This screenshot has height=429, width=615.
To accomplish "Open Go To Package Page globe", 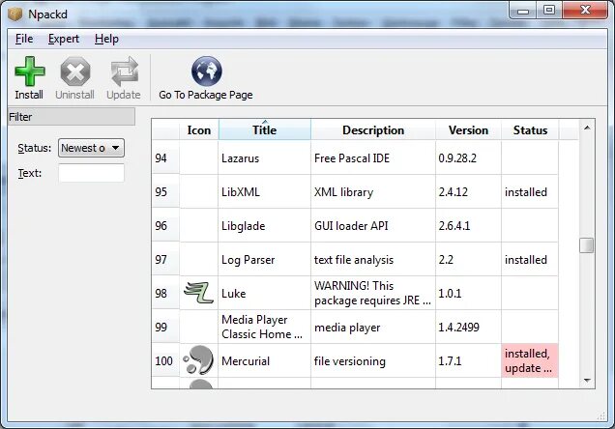I will 206,71.
